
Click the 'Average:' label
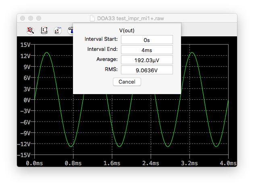107,59
